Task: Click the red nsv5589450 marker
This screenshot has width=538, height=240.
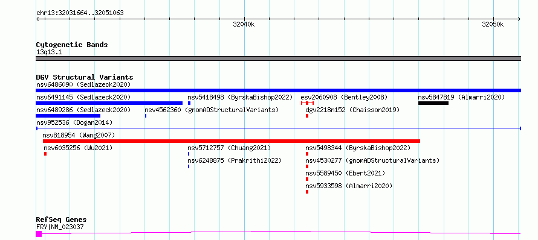Action: 307,179
